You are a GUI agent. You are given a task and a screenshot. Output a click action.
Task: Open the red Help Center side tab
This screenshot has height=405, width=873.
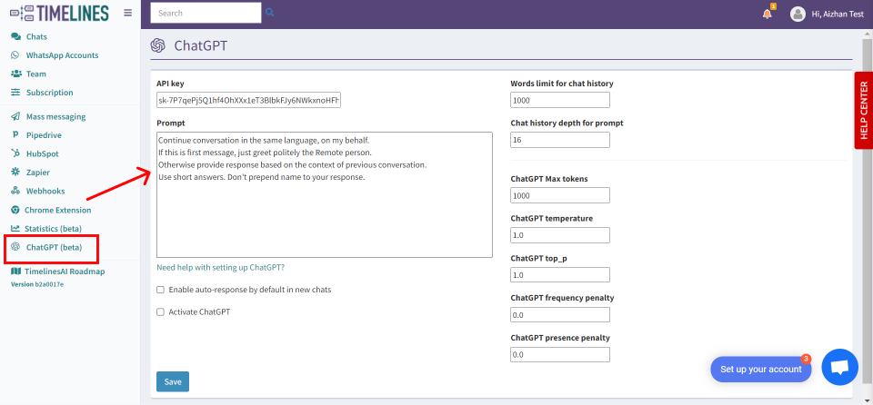click(x=863, y=110)
